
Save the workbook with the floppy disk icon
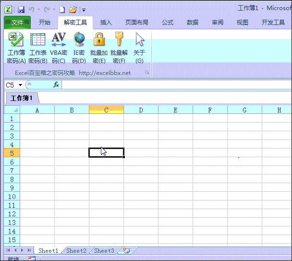[21, 10]
